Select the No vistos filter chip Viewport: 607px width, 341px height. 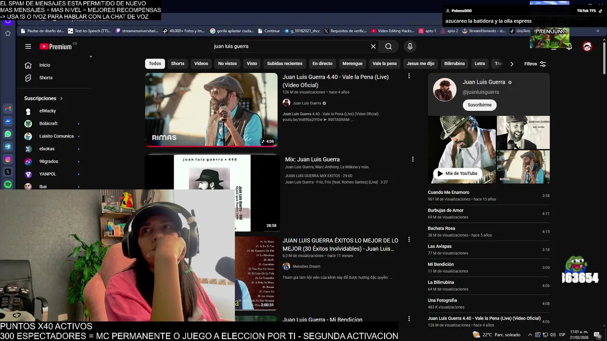[227, 63]
